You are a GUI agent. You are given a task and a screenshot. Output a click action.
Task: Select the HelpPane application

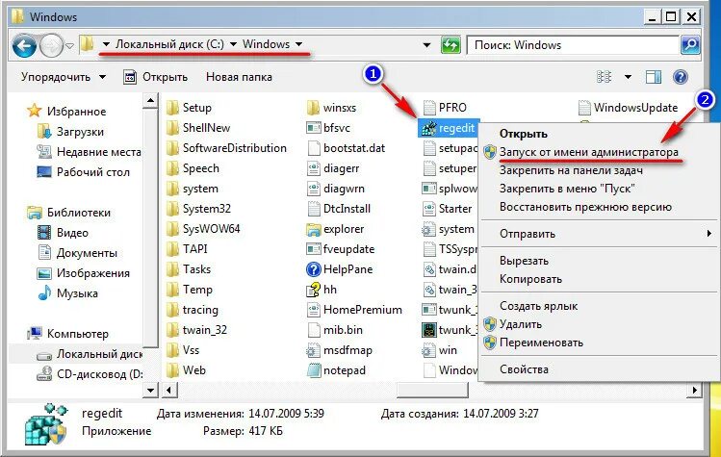coord(340,269)
